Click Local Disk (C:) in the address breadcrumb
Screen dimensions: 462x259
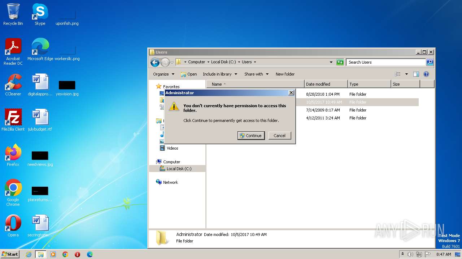click(223, 62)
